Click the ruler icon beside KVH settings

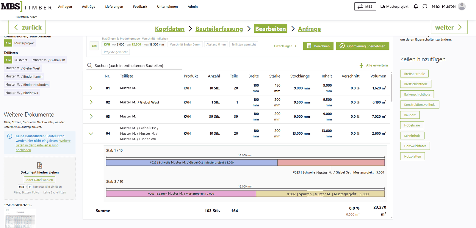(x=94, y=46)
